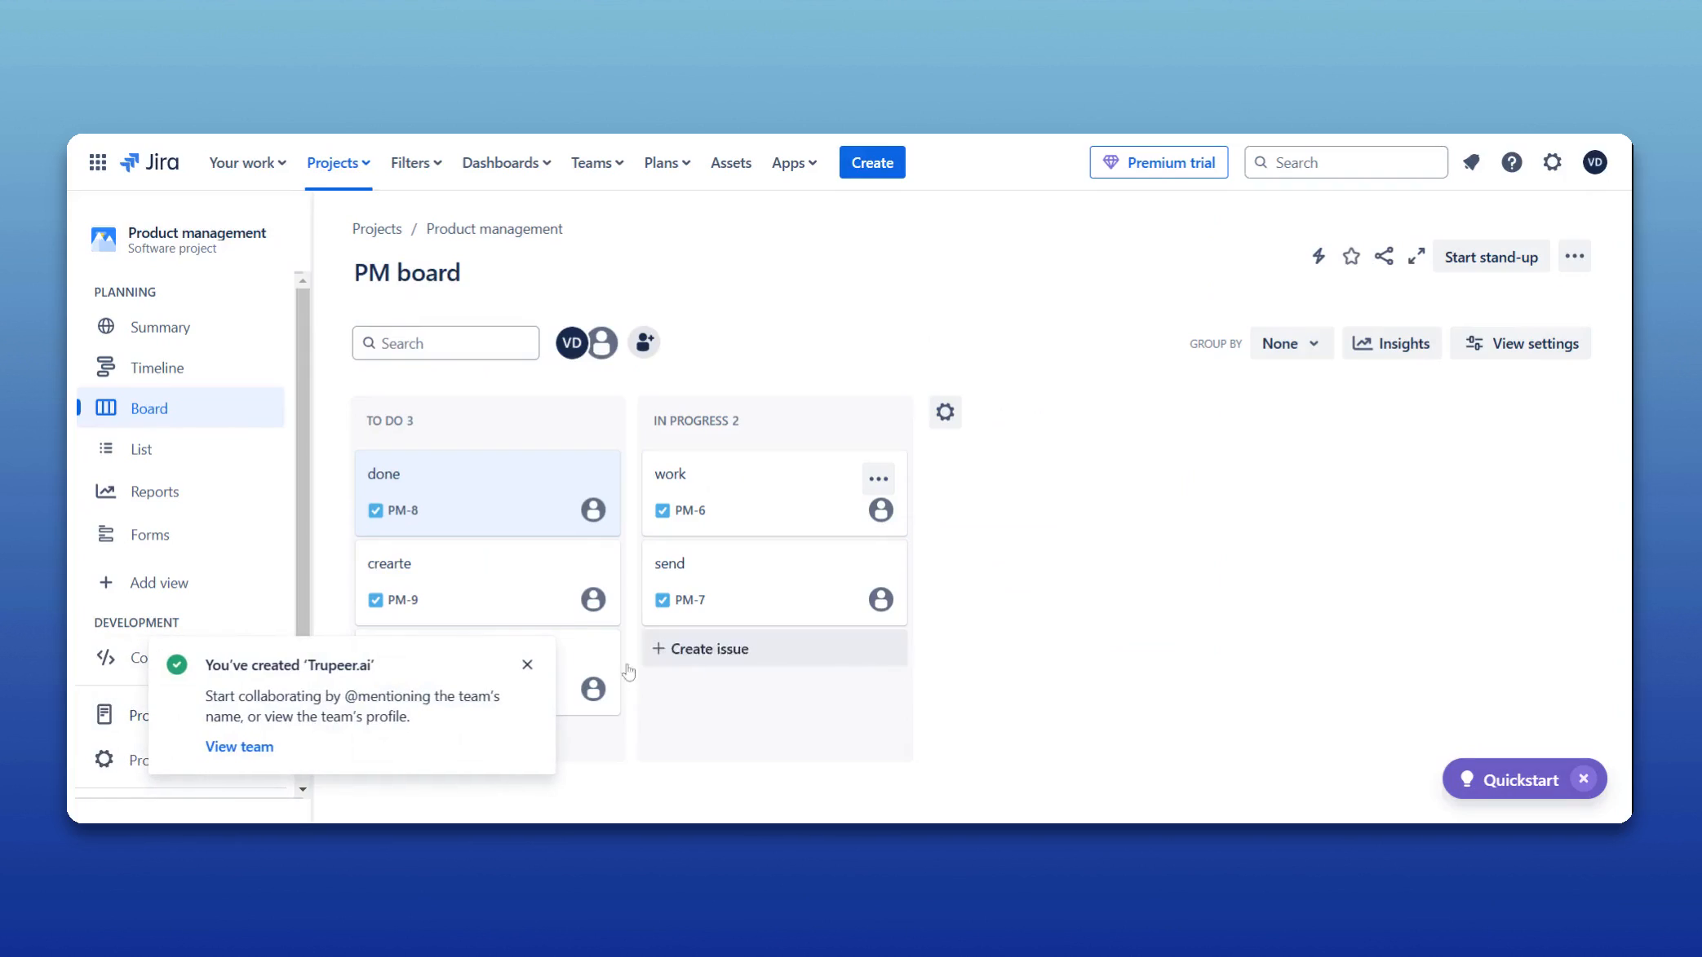Star the PM board
Screen dimensions: 1702x957
[x=1350, y=255]
